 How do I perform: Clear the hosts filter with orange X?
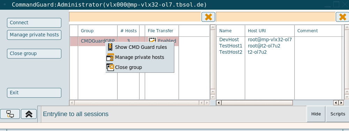[x=342, y=17]
